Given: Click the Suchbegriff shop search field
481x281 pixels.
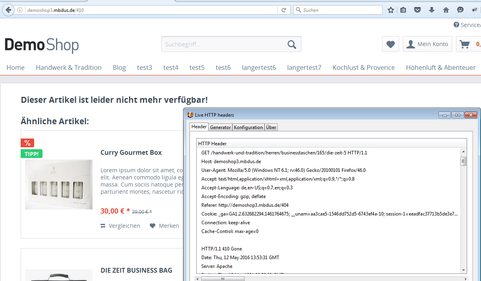Looking at the screenshot, I should pyautogui.click(x=222, y=44).
